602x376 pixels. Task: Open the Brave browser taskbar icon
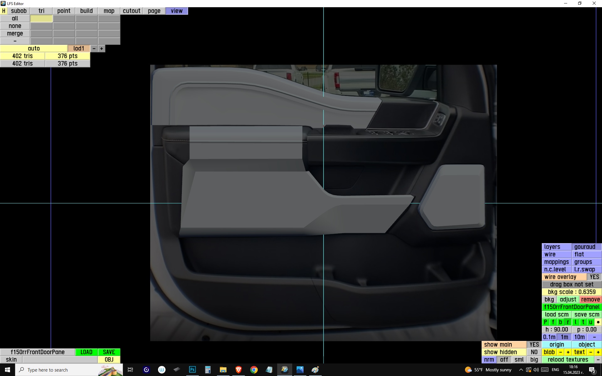tap(239, 370)
